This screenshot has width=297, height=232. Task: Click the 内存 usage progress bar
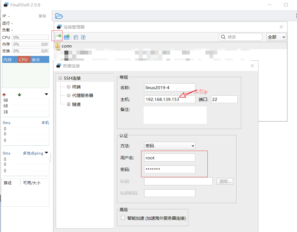click(x=30, y=44)
